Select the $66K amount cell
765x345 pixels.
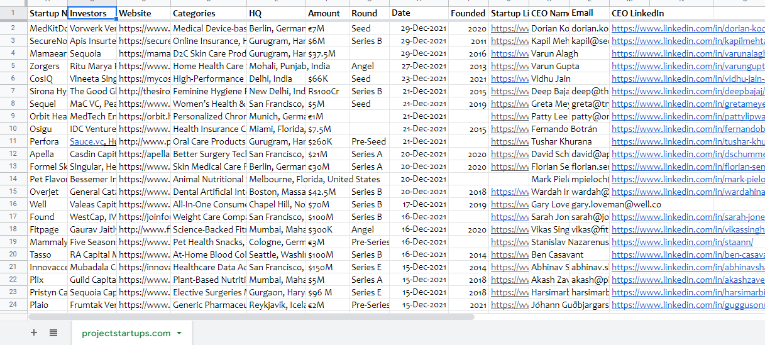(327, 79)
